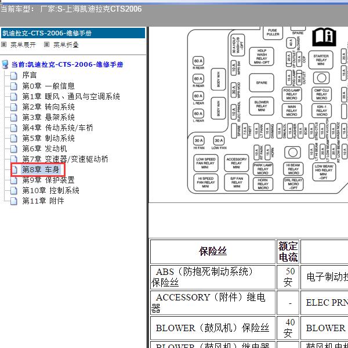Click the BLOWER RELAY MINI box in diagram

click(262, 106)
